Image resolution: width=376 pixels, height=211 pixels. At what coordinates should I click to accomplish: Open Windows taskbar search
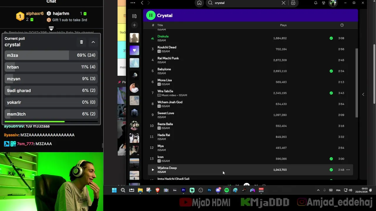point(123,190)
